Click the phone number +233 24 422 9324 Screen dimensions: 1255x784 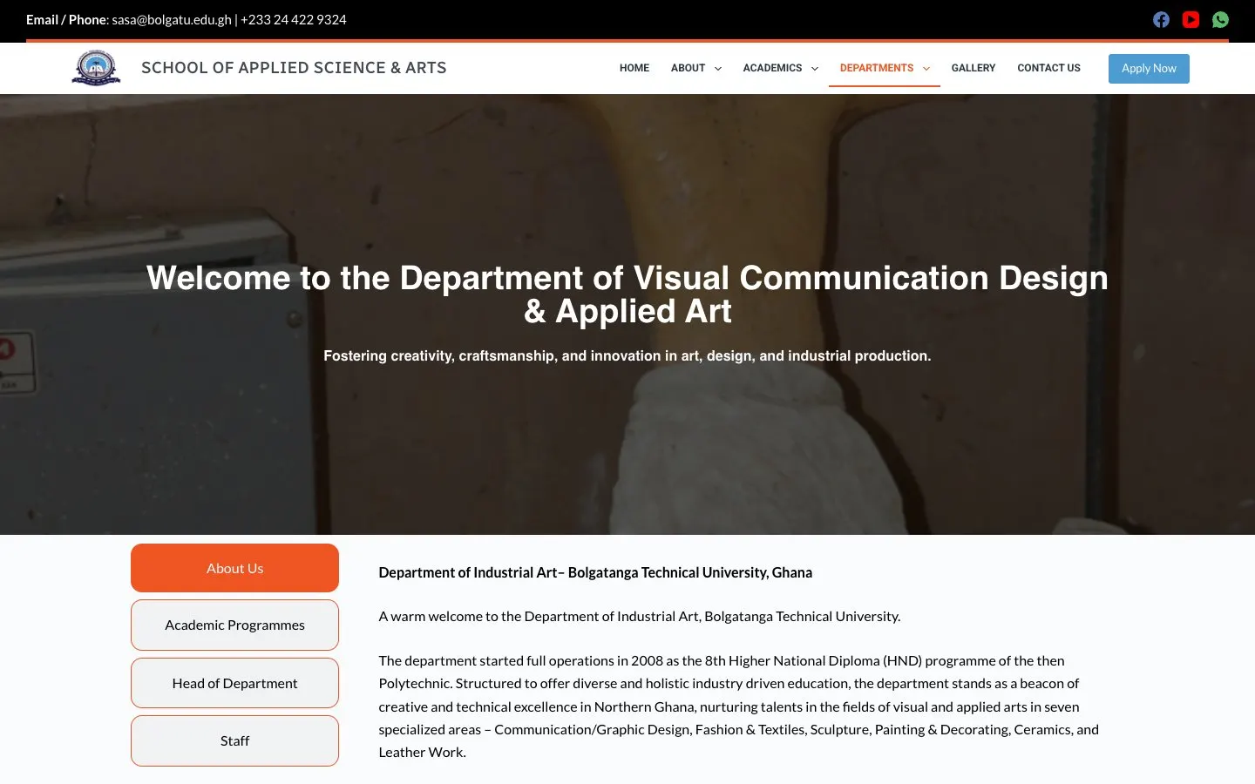pos(294,19)
